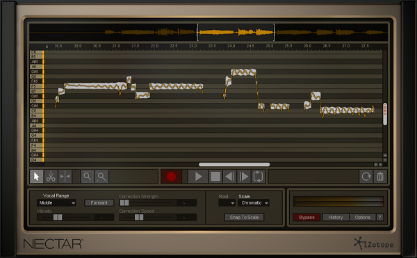Play the captured vocal audio
This screenshot has height=258, width=417.
198,177
